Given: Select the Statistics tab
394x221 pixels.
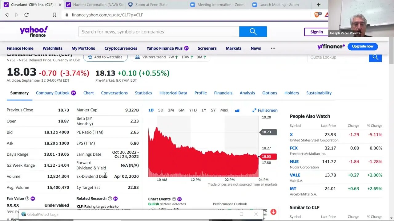Looking at the screenshot, I should (x=143, y=93).
